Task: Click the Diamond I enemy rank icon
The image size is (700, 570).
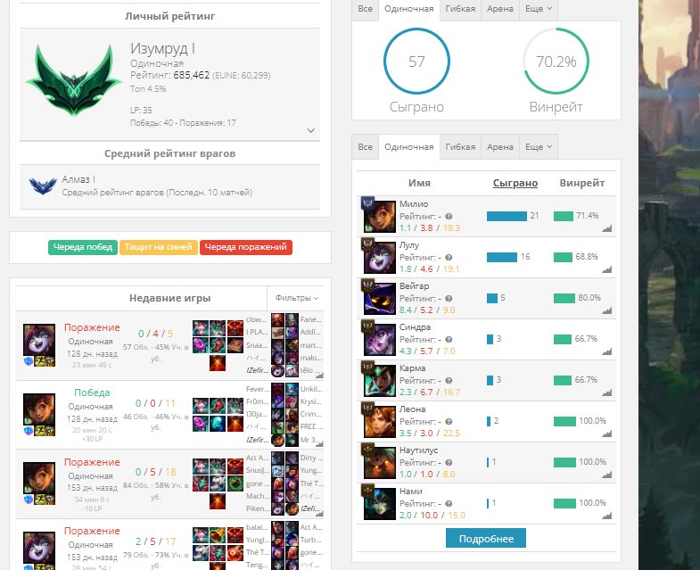Action: click(x=43, y=186)
